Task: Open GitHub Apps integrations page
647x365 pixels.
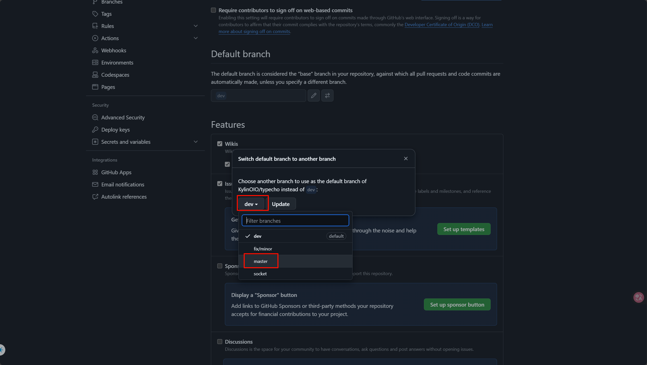Action: coord(116,172)
